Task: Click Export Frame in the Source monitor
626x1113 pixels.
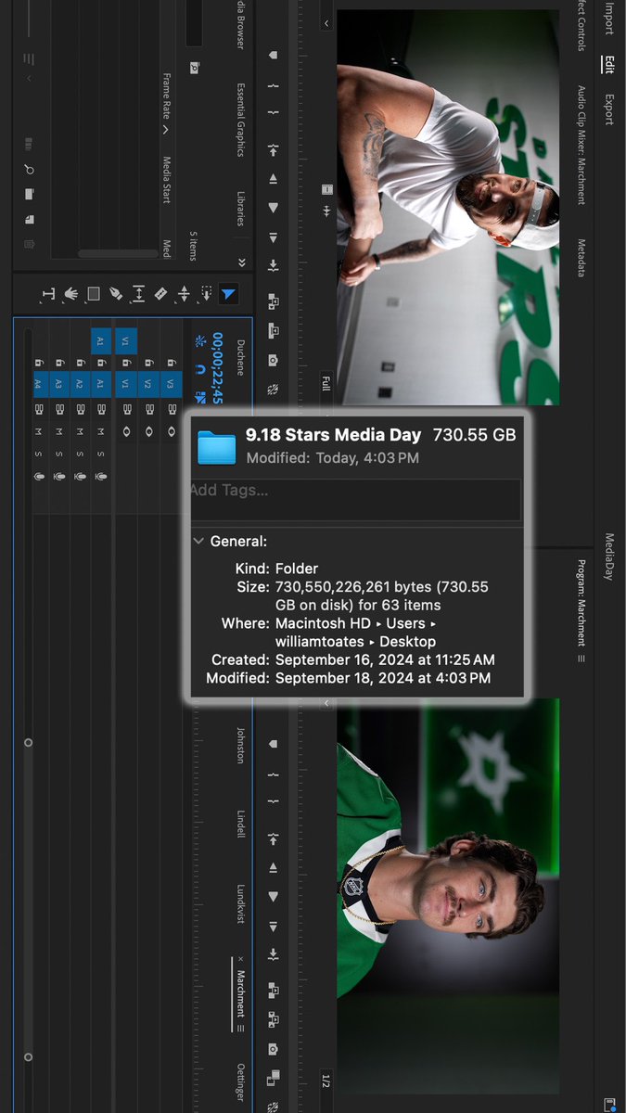Action: [274, 360]
